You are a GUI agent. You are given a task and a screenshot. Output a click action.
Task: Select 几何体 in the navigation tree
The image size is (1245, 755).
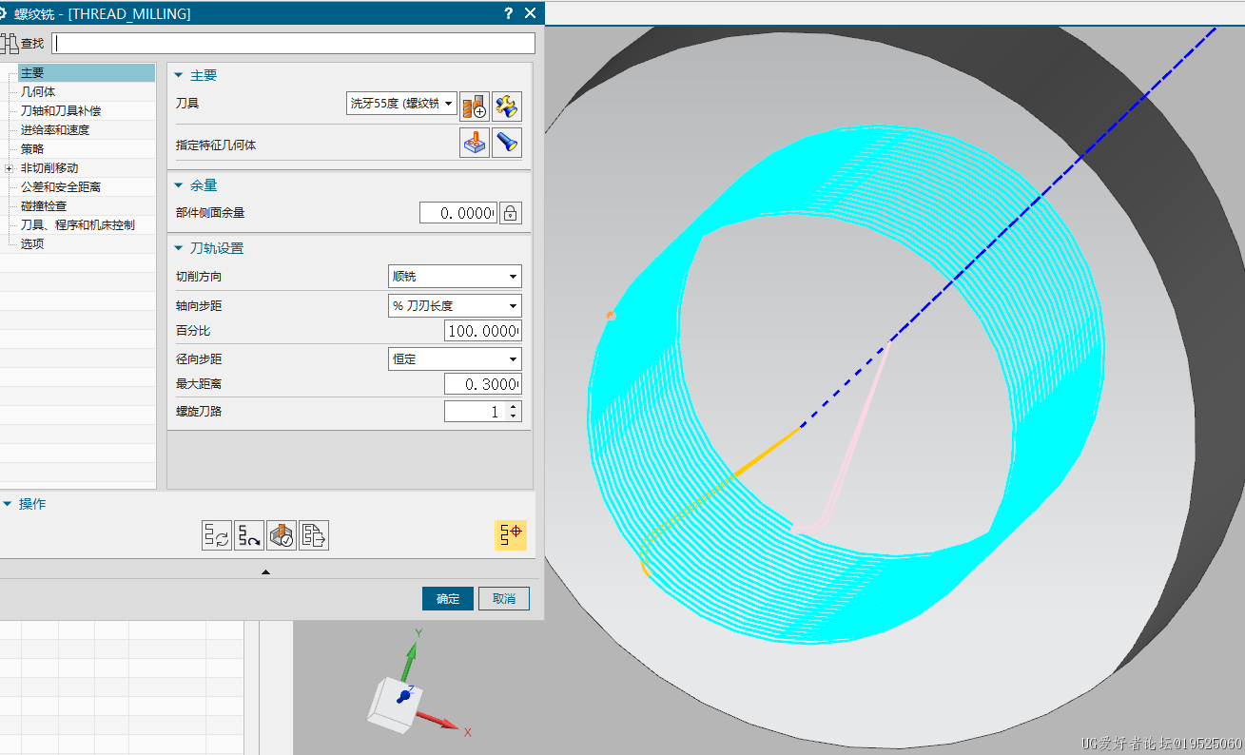point(38,92)
